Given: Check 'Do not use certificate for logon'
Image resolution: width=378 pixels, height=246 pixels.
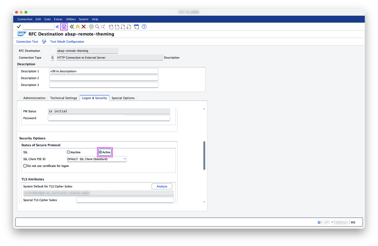Looking at the screenshot, I should 25,166.
